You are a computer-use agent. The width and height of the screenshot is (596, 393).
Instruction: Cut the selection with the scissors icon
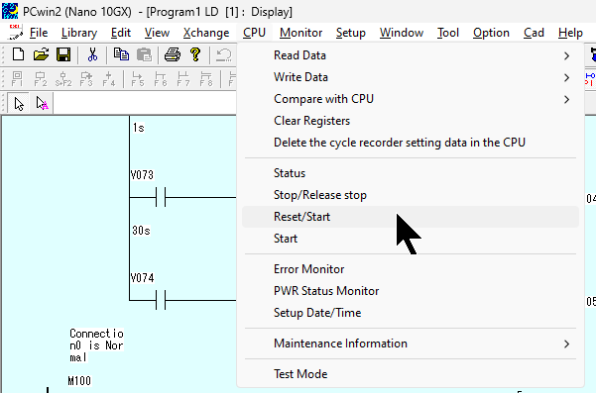92,54
